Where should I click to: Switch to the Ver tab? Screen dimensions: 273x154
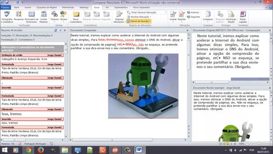[x=107, y=7]
